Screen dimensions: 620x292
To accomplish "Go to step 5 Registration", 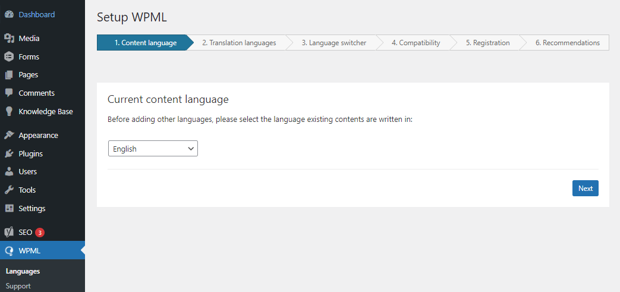I will tap(487, 43).
